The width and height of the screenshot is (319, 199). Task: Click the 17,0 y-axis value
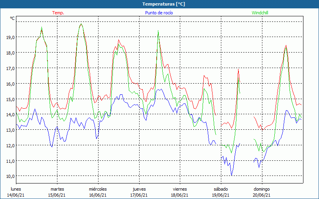pos(10,68)
